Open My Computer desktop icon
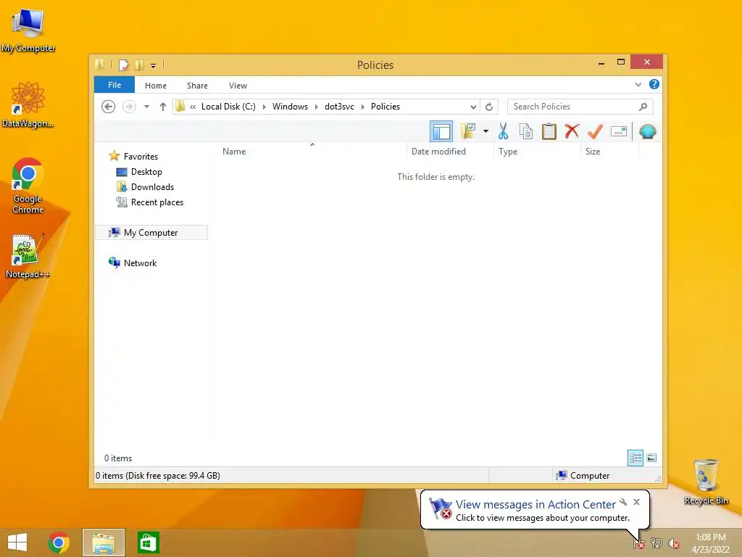 click(28, 30)
